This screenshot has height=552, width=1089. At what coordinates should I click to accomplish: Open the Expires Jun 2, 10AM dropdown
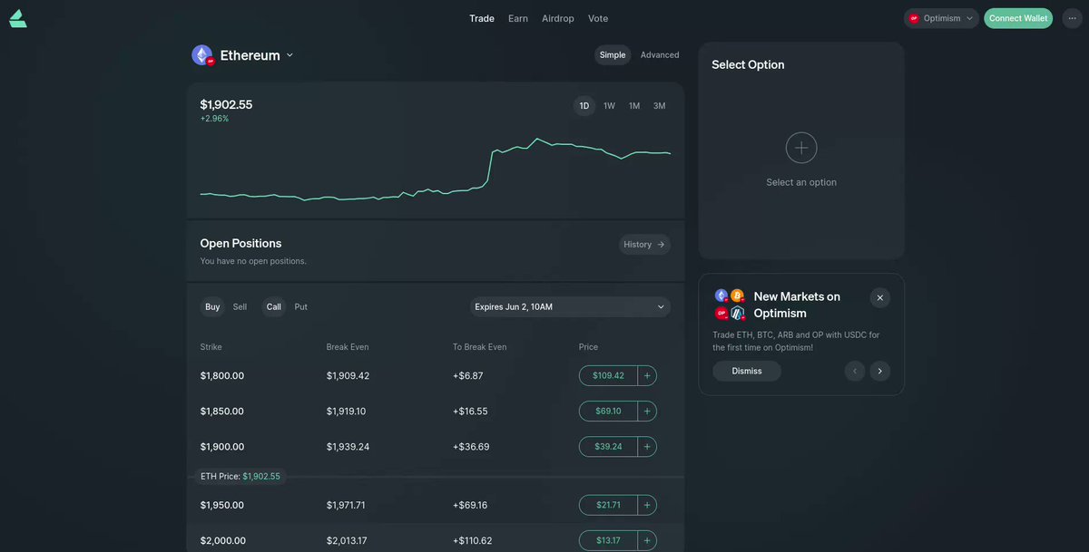point(571,307)
